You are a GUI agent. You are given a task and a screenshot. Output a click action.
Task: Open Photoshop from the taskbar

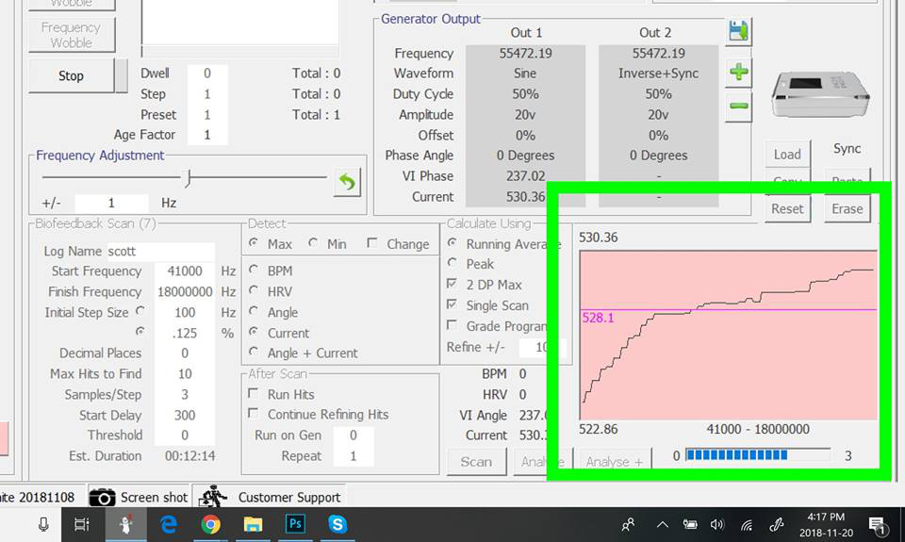pos(295,524)
